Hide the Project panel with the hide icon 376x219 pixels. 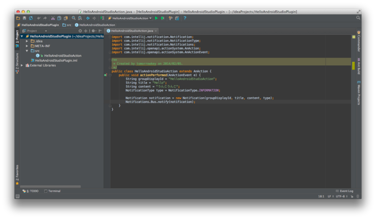[x=100, y=31]
